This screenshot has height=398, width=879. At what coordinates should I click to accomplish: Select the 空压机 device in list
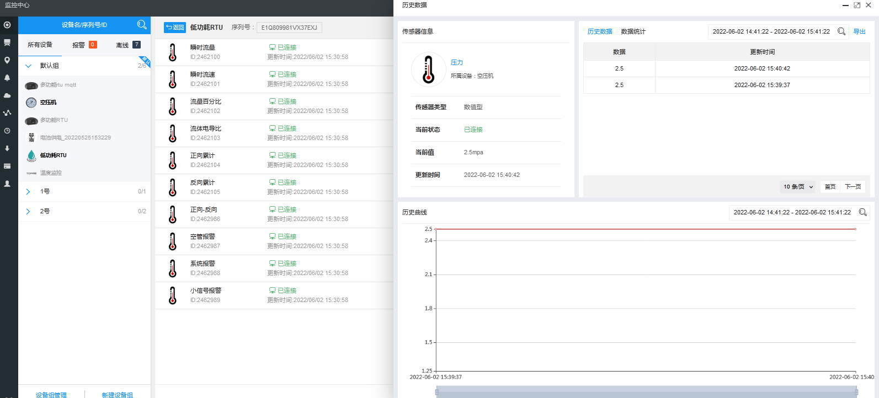48,103
